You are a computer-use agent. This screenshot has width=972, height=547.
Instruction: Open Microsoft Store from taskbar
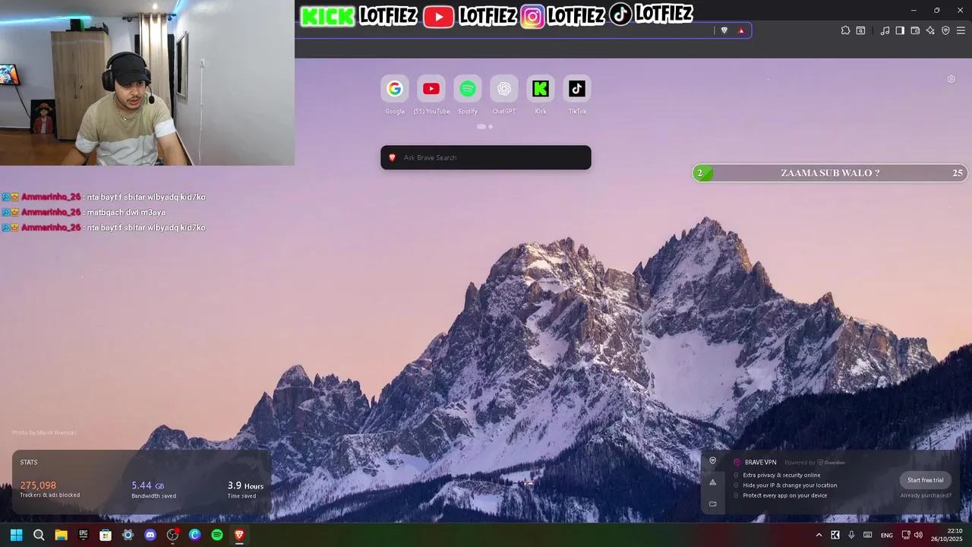106,535
